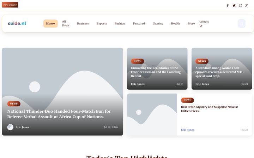254x158 pixels.
Task: Open the All Posts menu item
Action: pos(66,24)
